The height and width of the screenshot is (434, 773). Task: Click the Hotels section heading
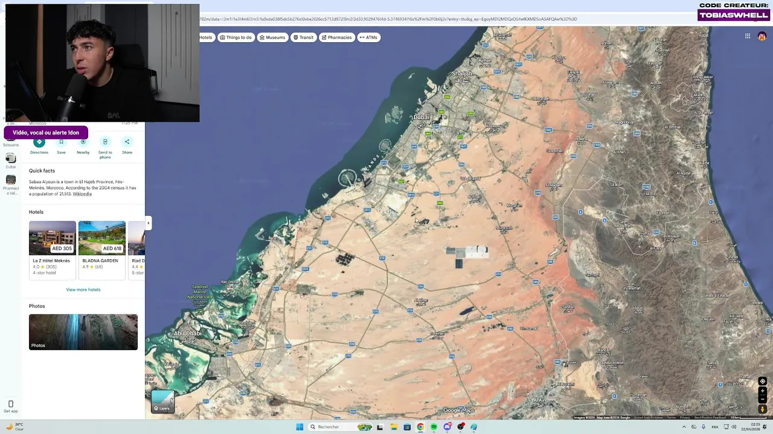(36, 212)
